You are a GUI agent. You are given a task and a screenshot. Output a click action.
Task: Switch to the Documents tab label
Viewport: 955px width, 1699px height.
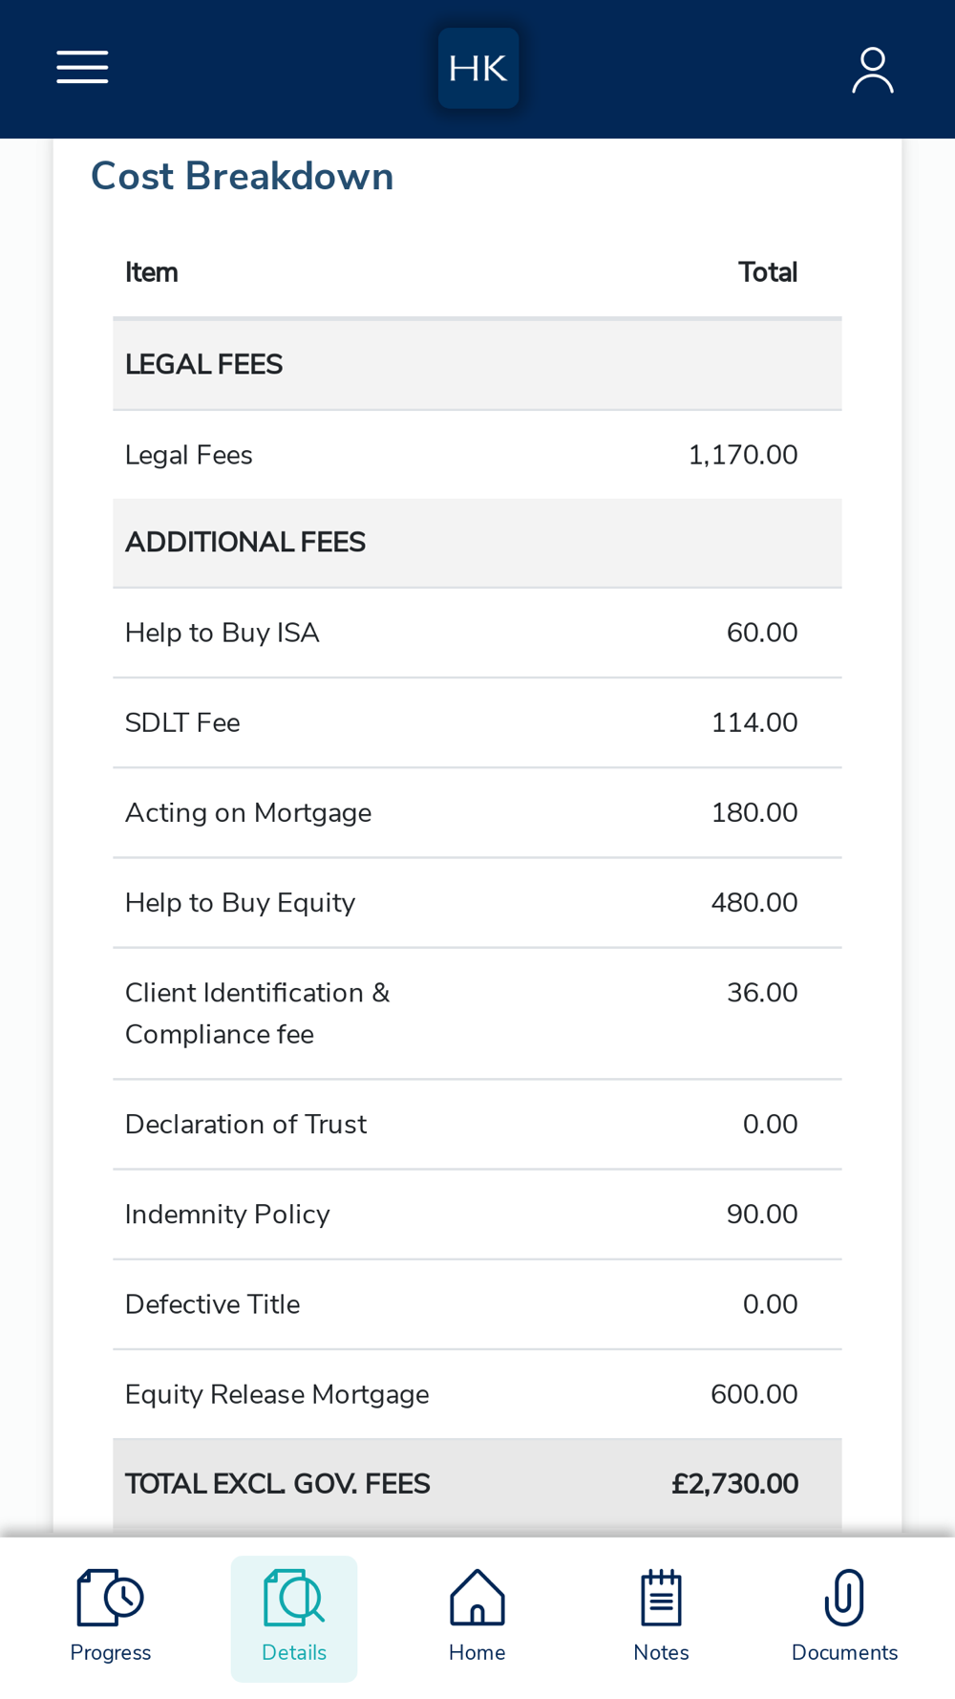(x=844, y=1653)
